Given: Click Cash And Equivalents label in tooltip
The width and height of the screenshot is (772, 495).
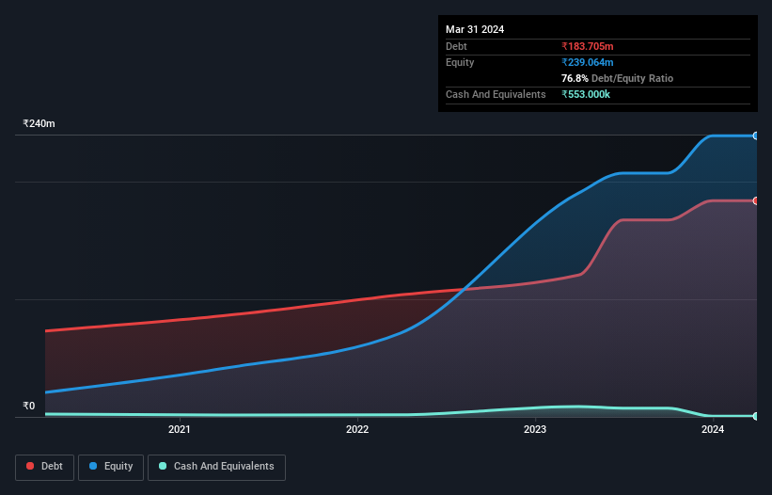Looking at the screenshot, I should point(496,94).
